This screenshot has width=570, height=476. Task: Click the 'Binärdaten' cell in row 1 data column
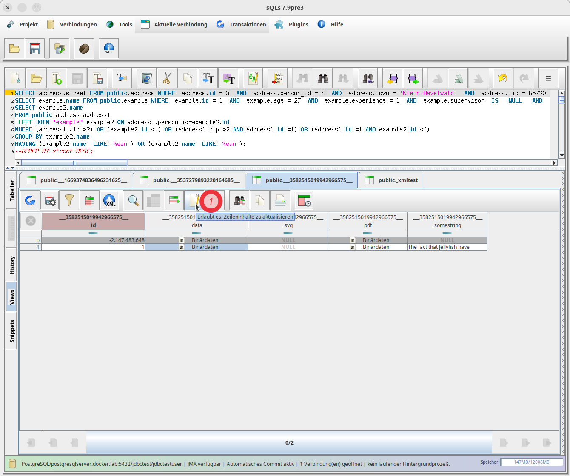[197, 247]
